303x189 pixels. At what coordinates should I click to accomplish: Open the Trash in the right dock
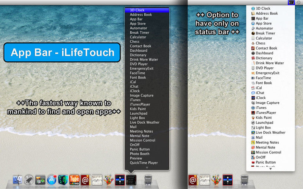(x=244, y=180)
